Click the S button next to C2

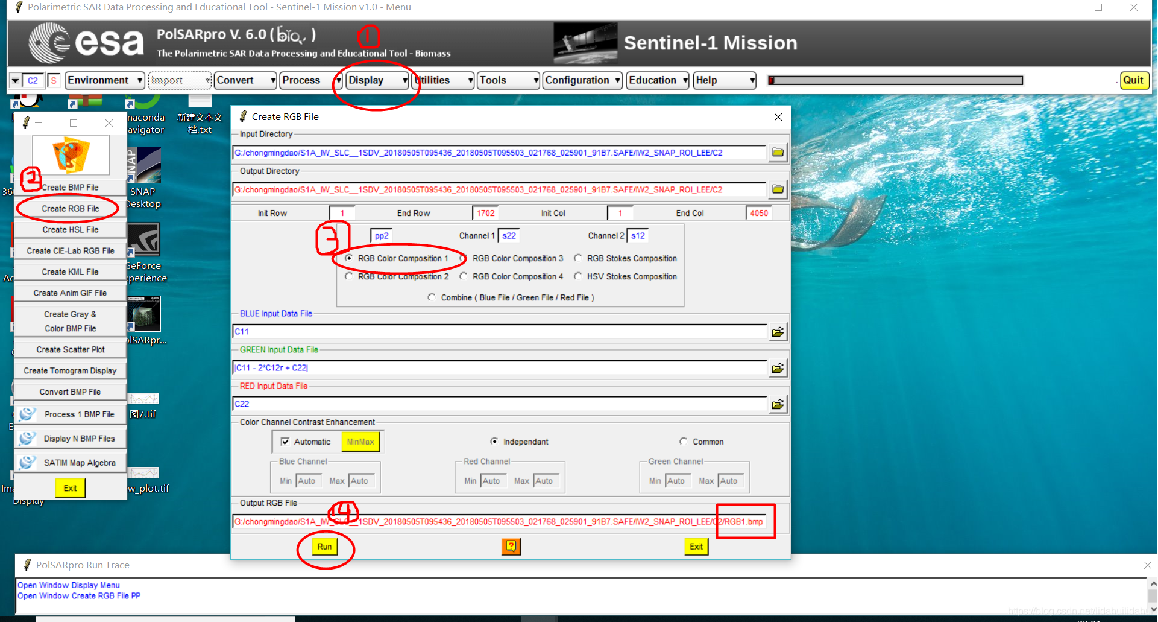pos(54,80)
